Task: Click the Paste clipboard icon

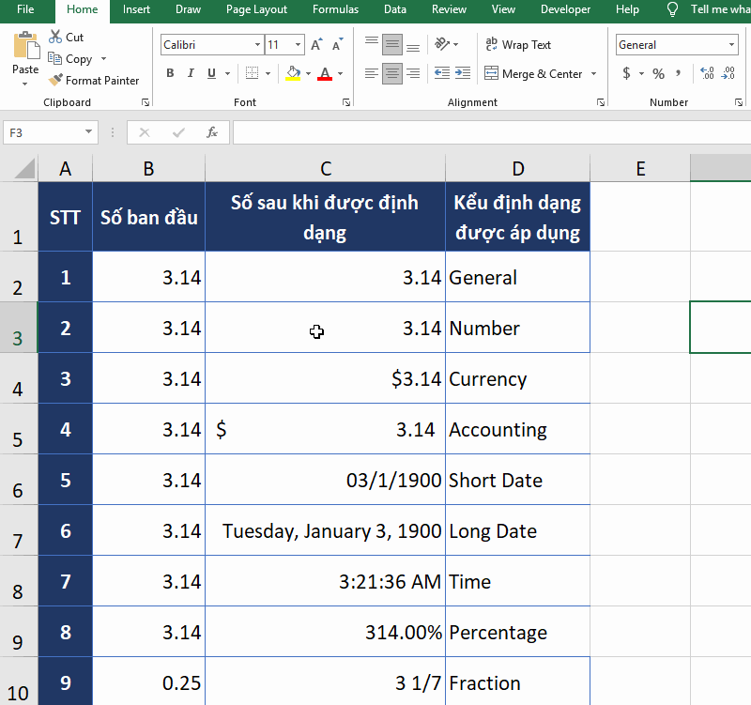Action: click(x=26, y=45)
